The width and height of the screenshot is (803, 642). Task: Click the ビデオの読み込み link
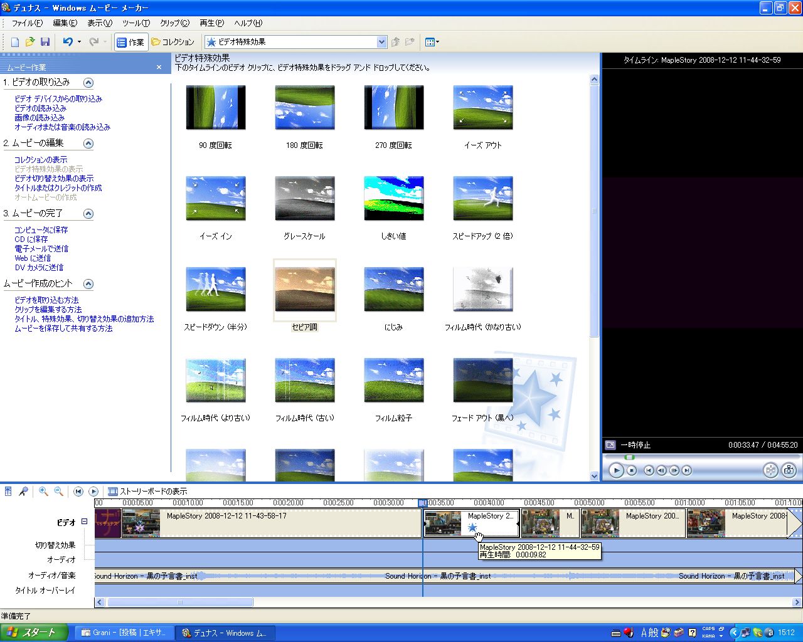click(x=40, y=108)
